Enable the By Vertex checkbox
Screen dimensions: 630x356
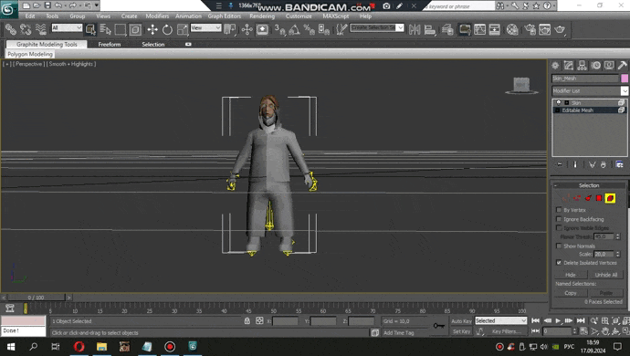click(x=559, y=210)
